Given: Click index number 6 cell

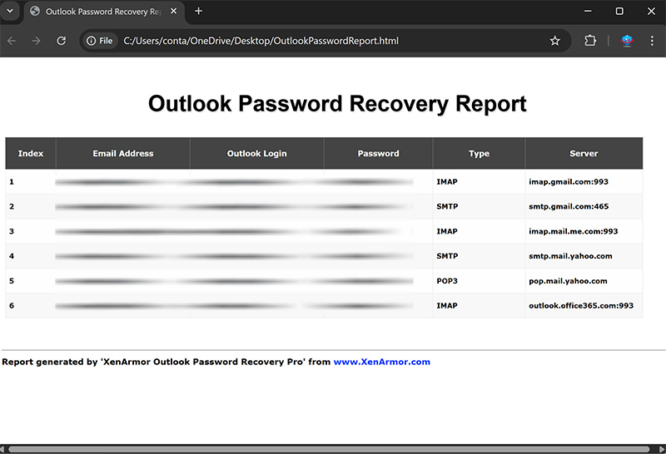Looking at the screenshot, I should coord(31,305).
